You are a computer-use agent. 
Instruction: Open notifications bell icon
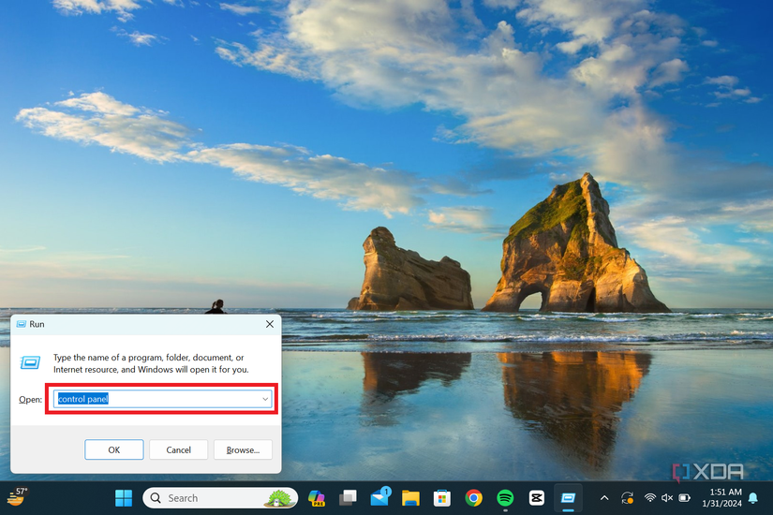click(752, 498)
